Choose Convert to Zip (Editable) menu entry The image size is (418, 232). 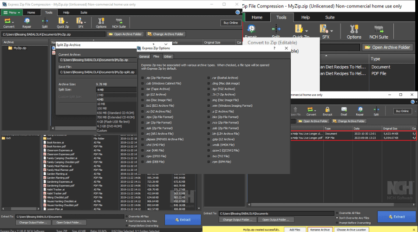point(272,43)
